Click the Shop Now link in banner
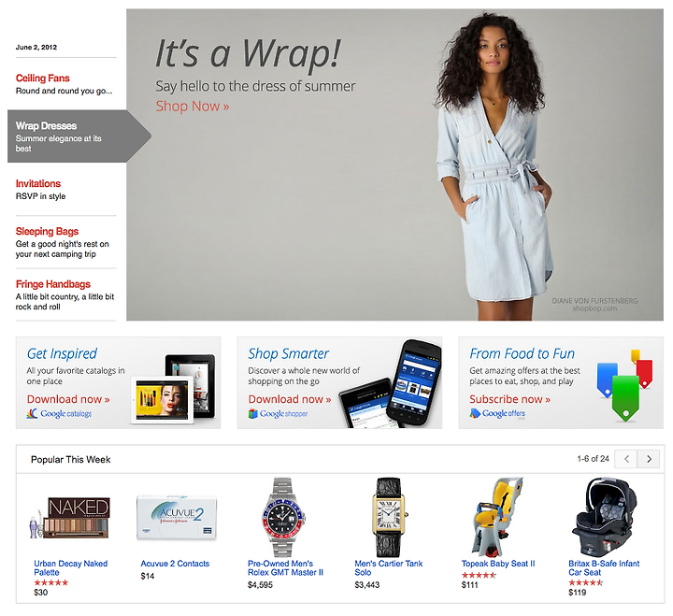The image size is (673, 616). tap(193, 106)
